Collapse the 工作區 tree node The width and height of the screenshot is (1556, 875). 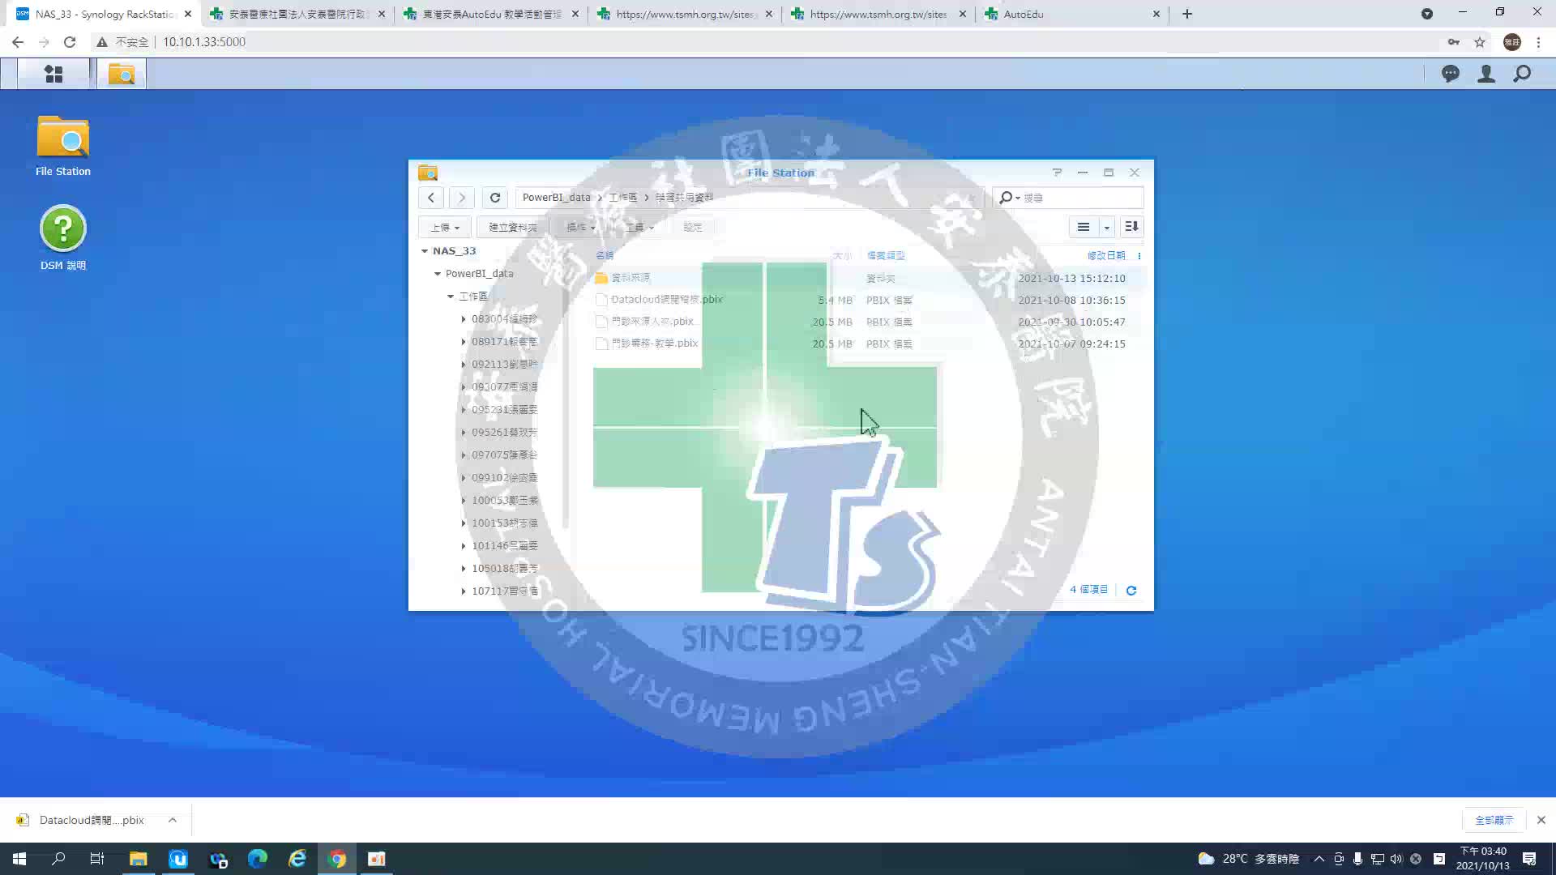click(451, 297)
